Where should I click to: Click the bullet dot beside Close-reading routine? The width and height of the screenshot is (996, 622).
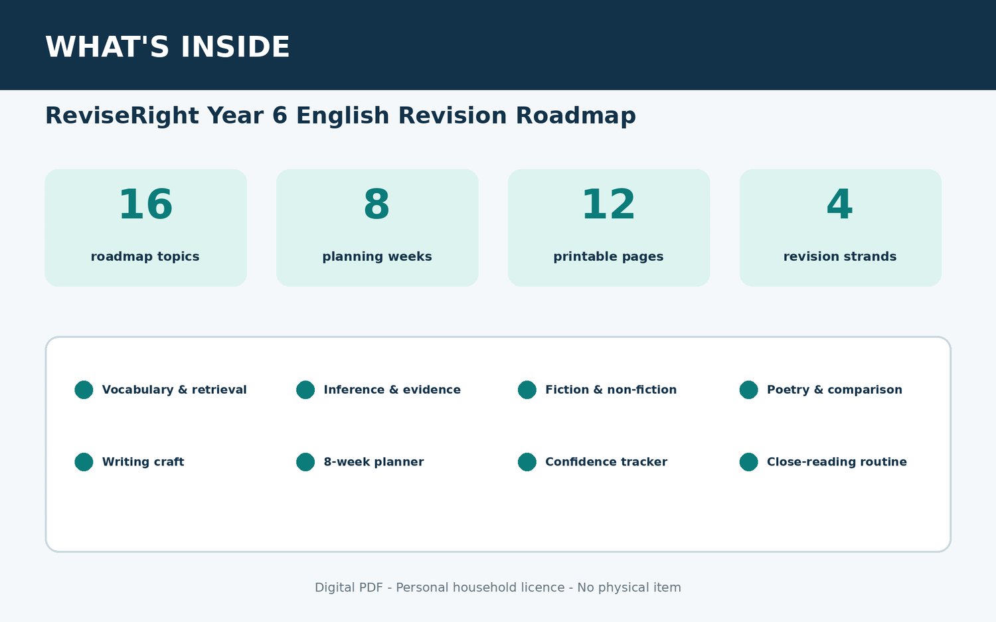click(748, 462)
